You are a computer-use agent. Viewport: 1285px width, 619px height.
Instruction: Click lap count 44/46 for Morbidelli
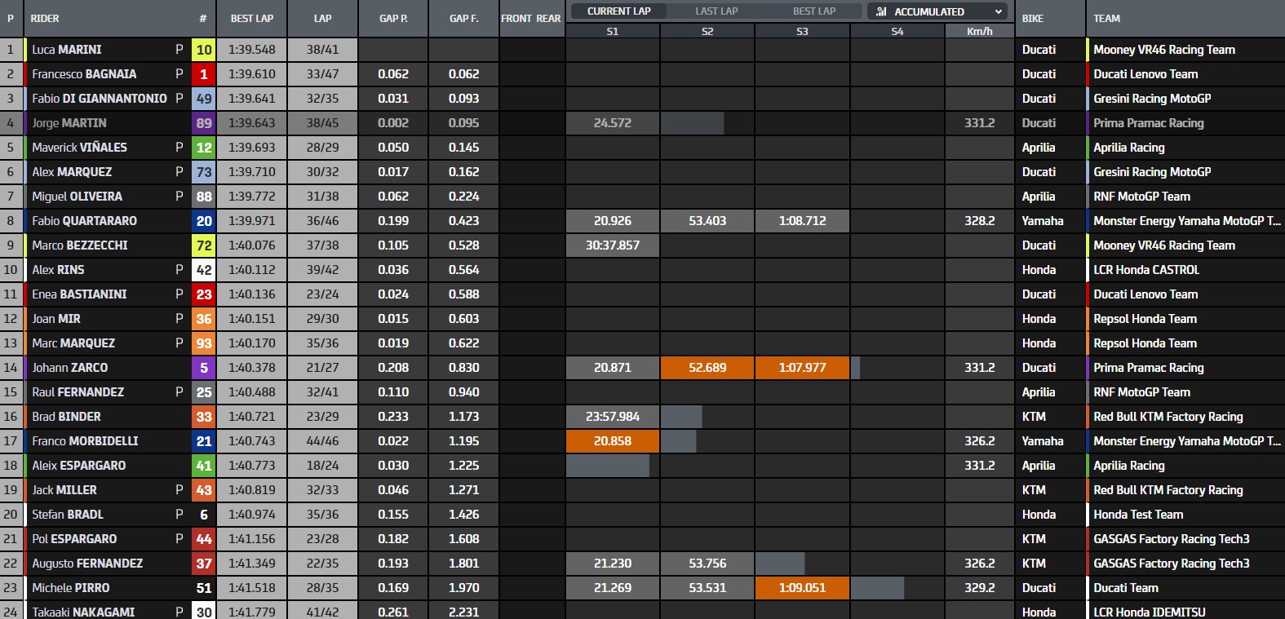pos(322,441)
